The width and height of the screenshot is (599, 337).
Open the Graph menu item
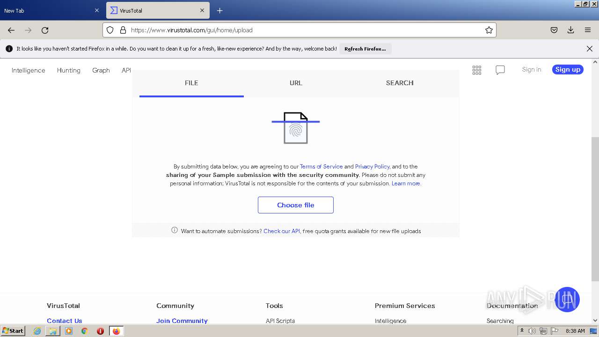click(101, 70)
